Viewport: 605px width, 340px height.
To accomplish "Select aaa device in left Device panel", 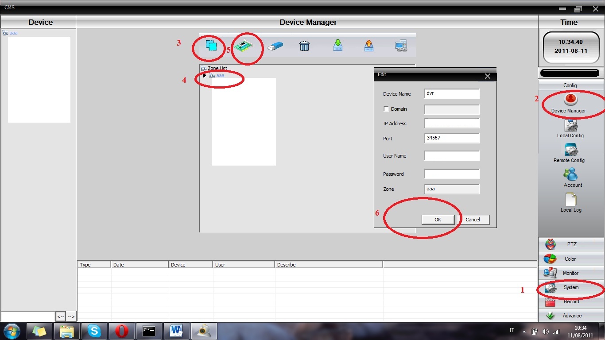I will click(x=13, y=33).
